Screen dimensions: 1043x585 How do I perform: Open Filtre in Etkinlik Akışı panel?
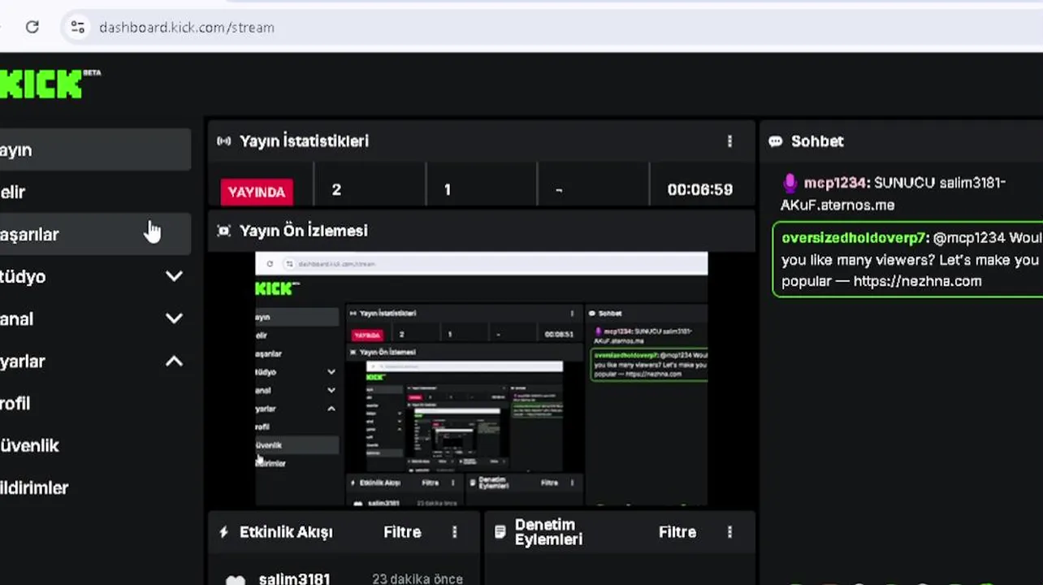pyautogui.click(x=402, y=532)
